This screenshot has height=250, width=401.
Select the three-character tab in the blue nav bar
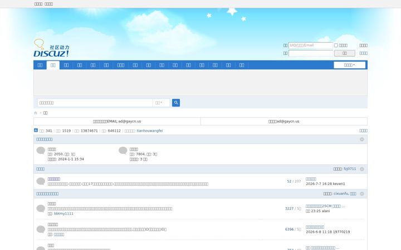point(121,66)
